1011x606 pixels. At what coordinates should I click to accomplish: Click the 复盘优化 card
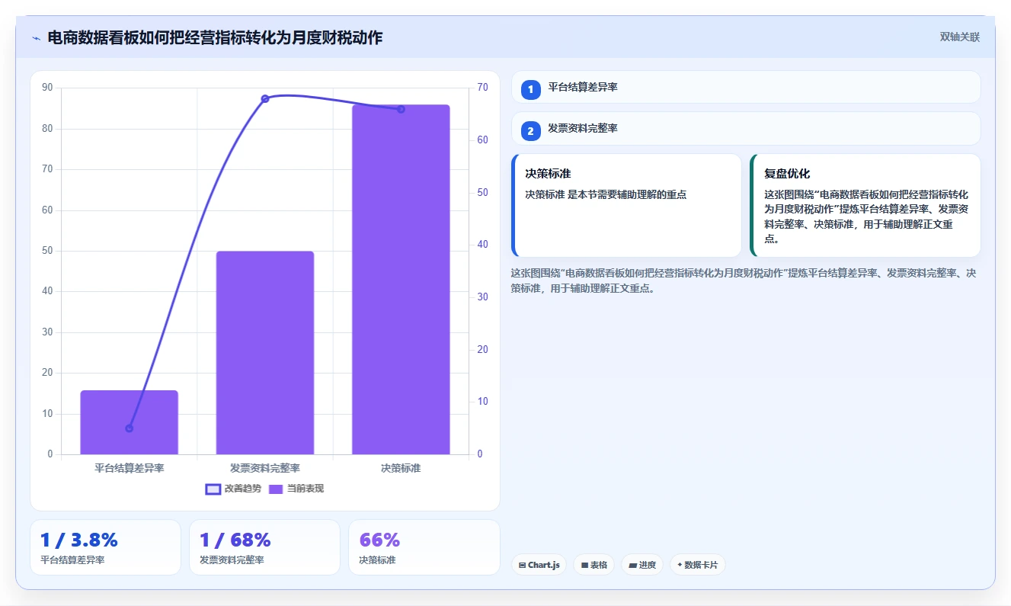(x=865, y=206)
